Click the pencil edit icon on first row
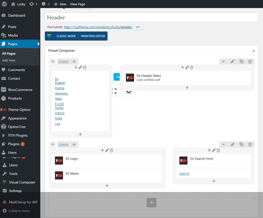The width and height of the screenshot is (263, 218). coord(233,61)
